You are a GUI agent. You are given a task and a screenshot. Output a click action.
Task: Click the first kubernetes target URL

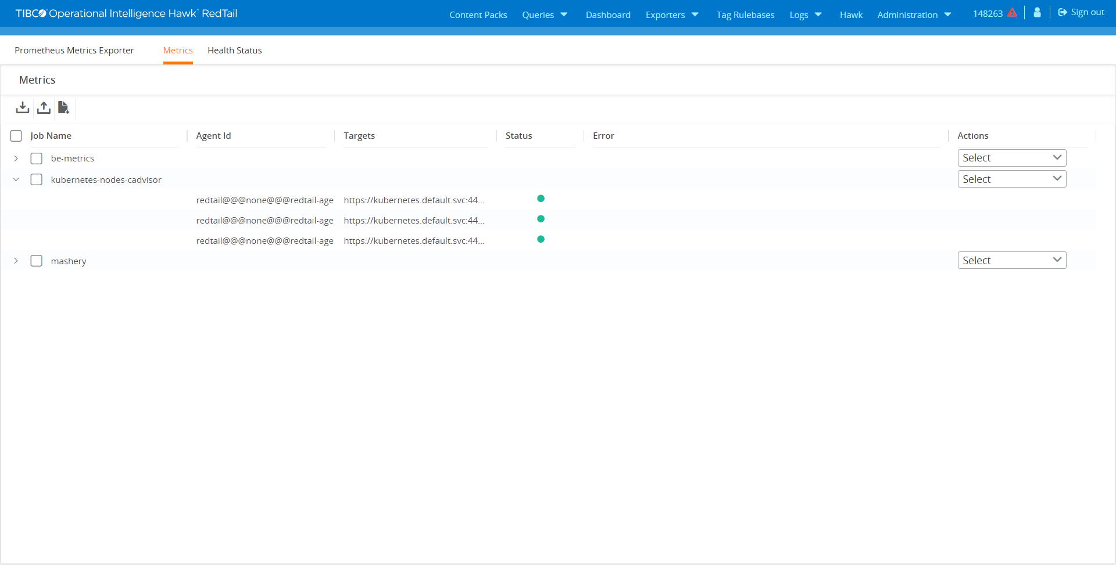tap(413, 200)
